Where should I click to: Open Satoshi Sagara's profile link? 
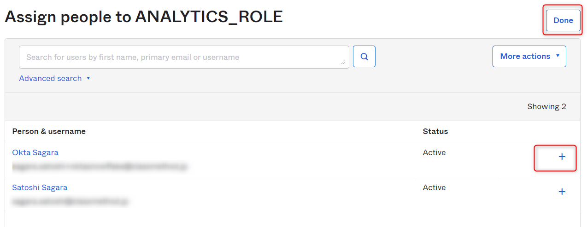point(40,187)
